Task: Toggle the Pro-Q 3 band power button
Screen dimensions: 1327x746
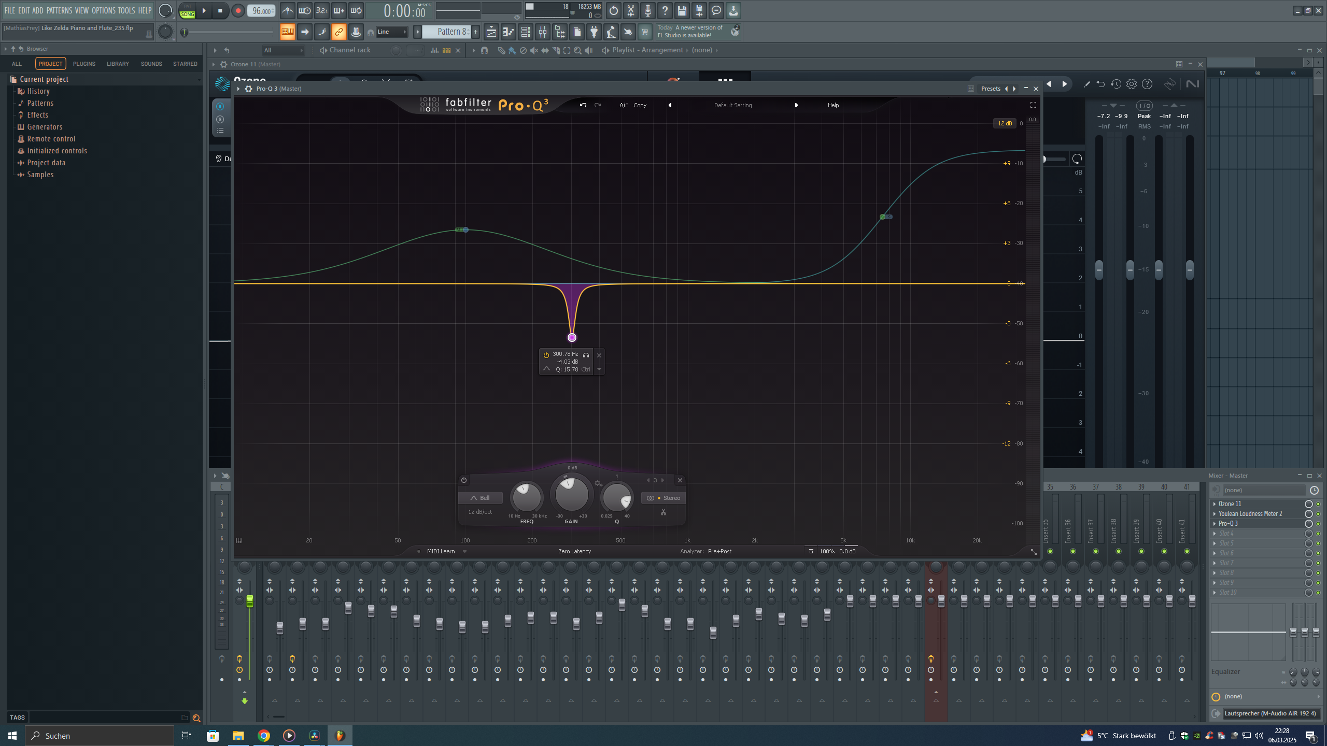Action: click(x=464, y=480)
